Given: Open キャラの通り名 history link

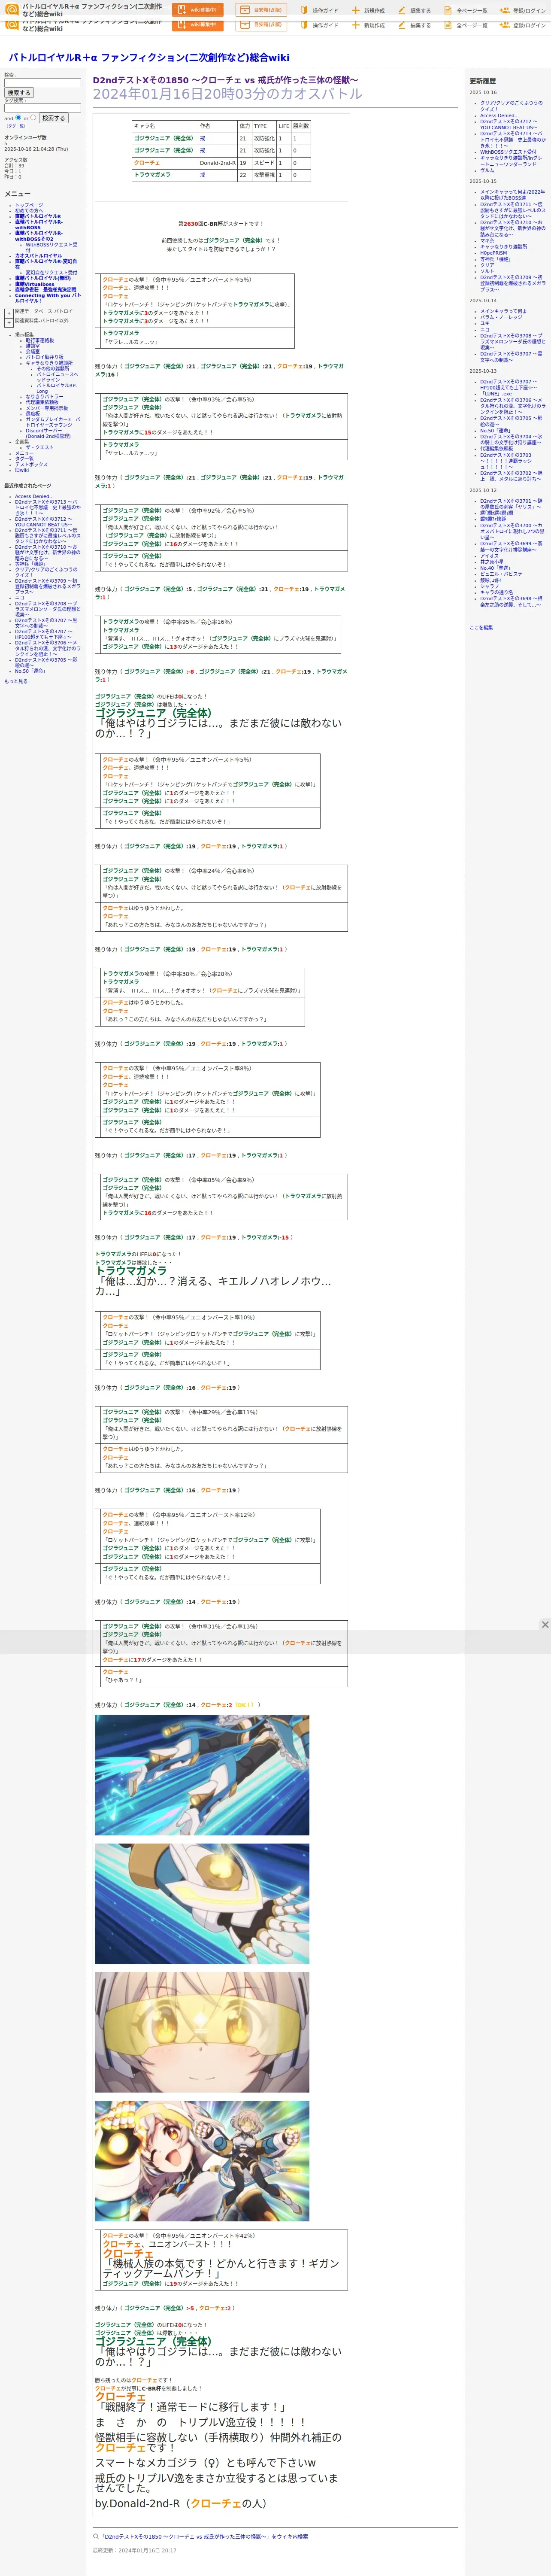Looking at the screenshot, I should pos(496,592).
